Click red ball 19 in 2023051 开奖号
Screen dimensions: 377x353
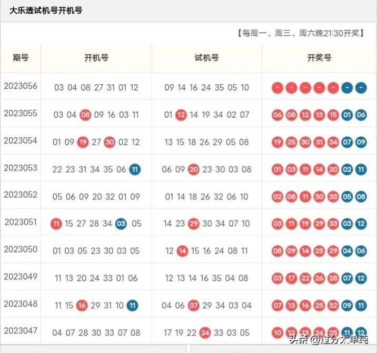pyautogui.click(x=305, y=224)
